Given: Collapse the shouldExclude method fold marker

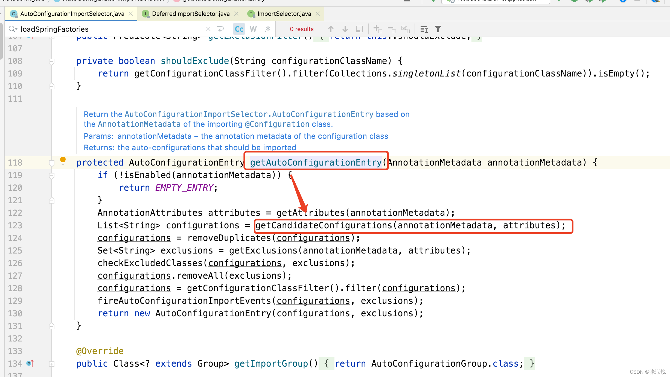Looking at the screenshot, I should pos(51,61).
